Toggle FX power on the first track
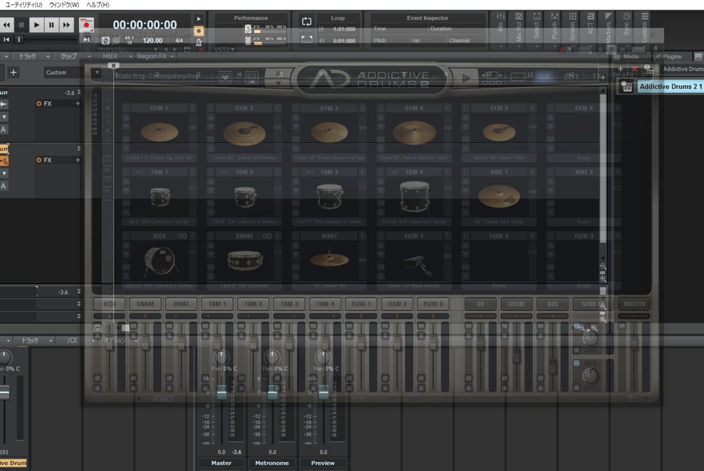This screenshot has width=704, height=471. pos(38,103)
